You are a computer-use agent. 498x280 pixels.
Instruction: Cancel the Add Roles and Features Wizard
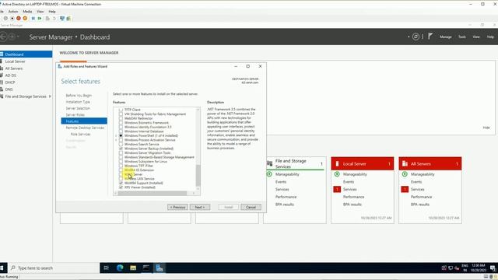[251, 207]
